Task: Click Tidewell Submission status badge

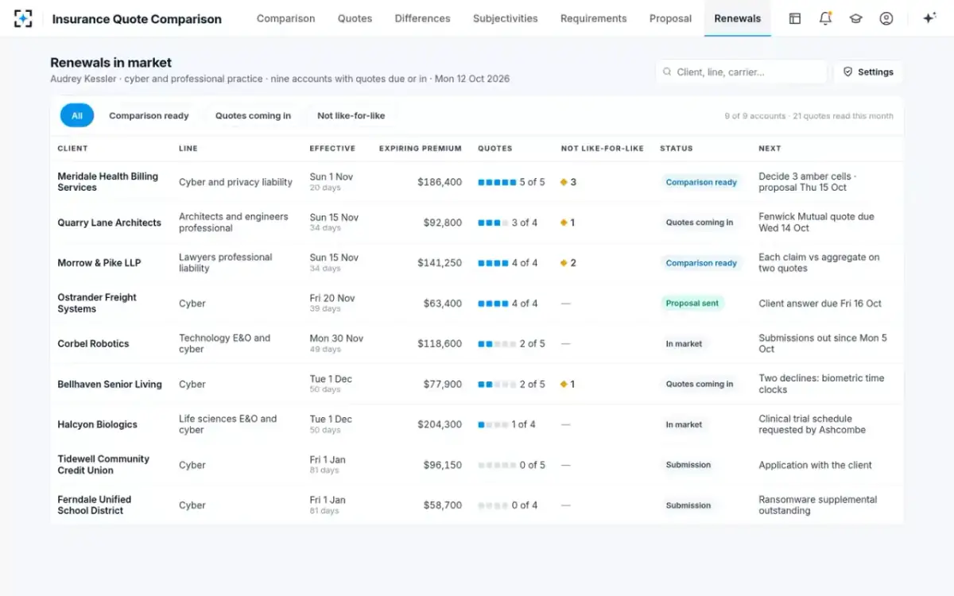Action: pos(688,465)
